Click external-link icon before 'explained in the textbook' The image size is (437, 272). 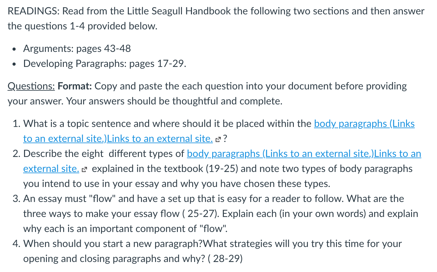click(x=84, y=169)
